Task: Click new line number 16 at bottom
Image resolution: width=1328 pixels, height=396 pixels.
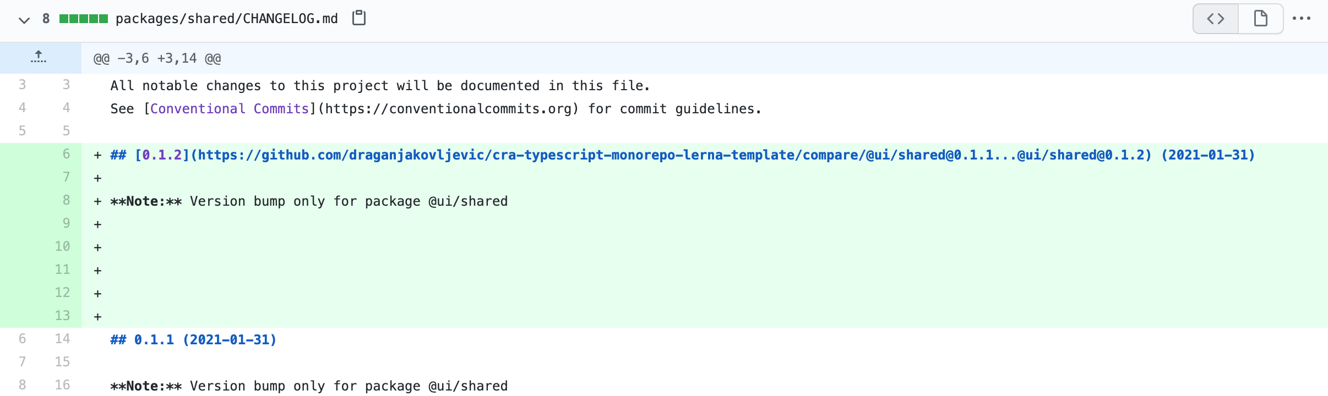Action: tap(63, 385)
